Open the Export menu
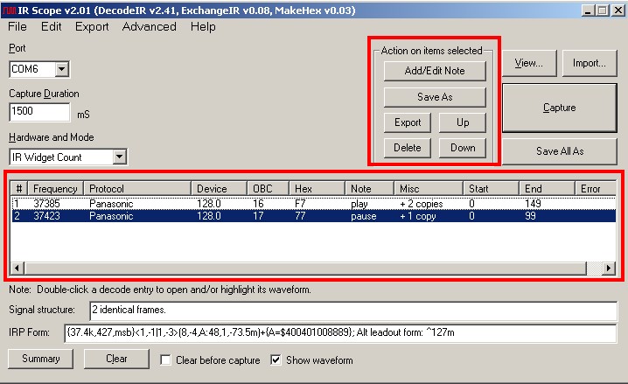This screenshot has width=628, height=384. click(92, 26)
